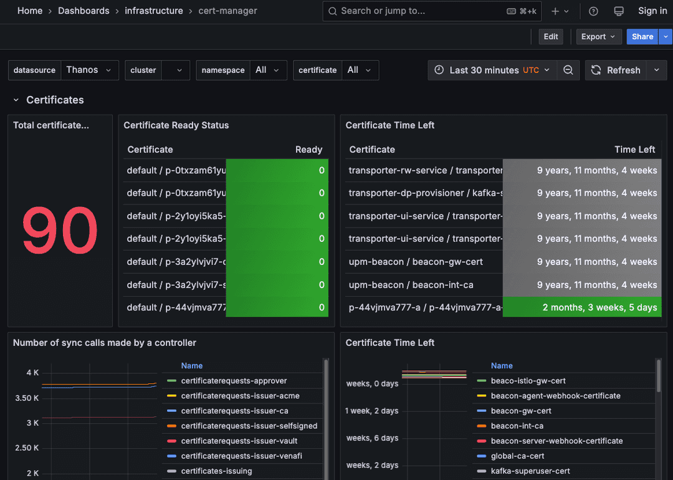Click the clock icon on the time picker
Image resolution: width=673 pixels, height=480 pixels.
[x=440, y=70]
